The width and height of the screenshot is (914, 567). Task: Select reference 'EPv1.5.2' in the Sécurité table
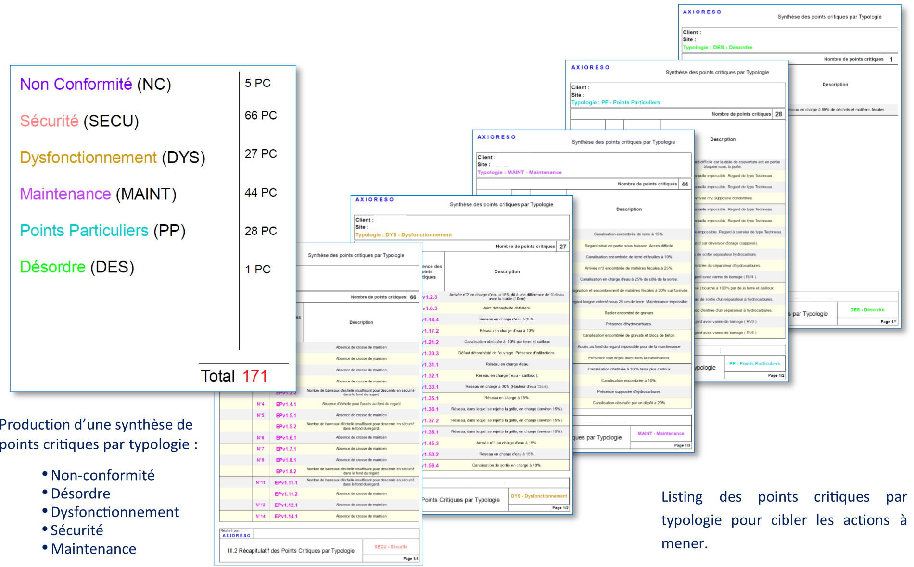[x=286, y=427]
